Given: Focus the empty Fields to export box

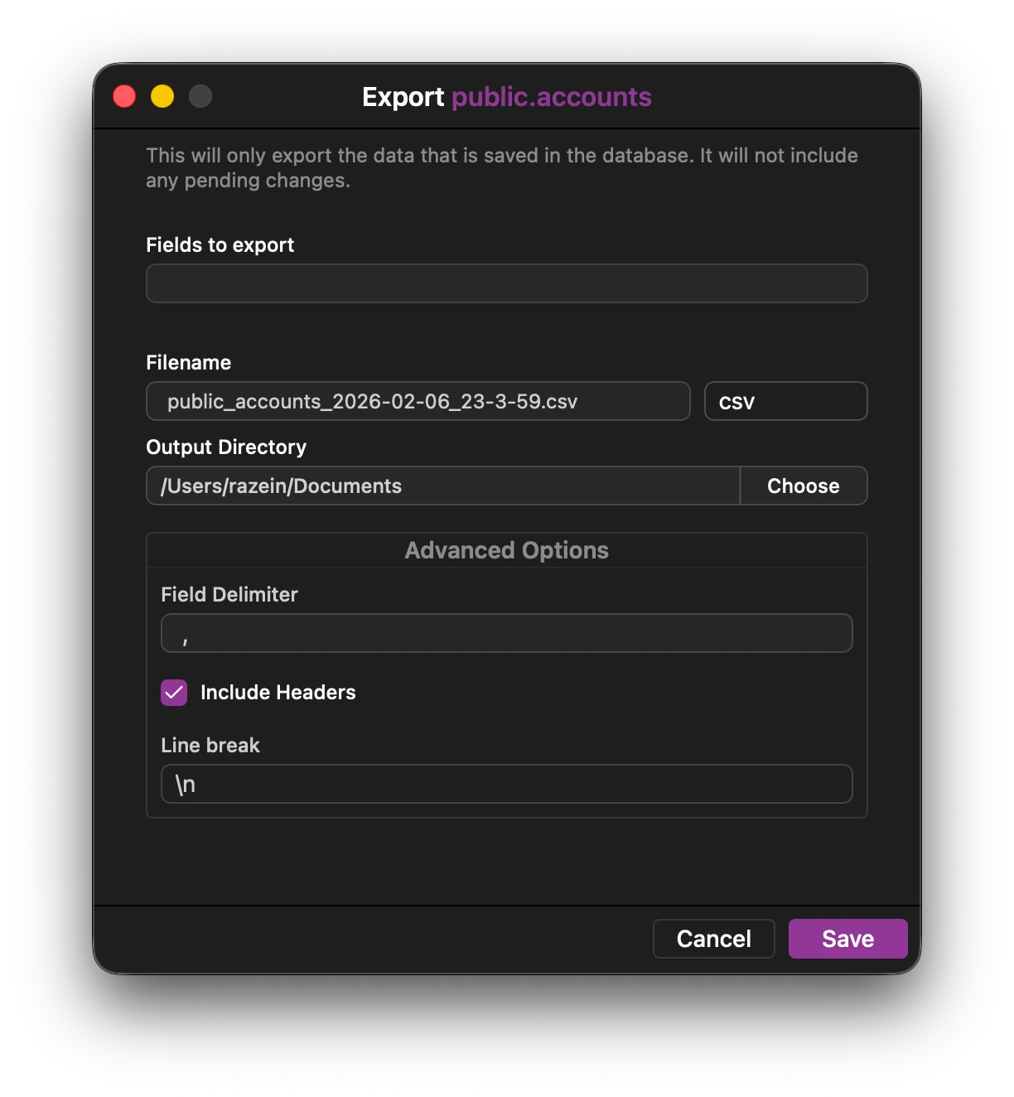Looking at the screenshot, I should point(506,283).
